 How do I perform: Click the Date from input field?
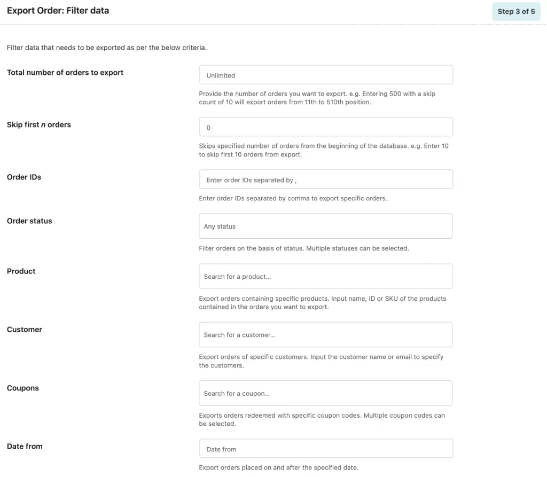tap(326, 449)
